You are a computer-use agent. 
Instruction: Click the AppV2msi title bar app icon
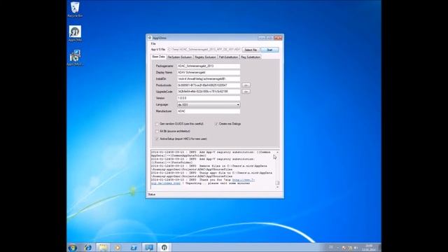click(x=150, y=38)
